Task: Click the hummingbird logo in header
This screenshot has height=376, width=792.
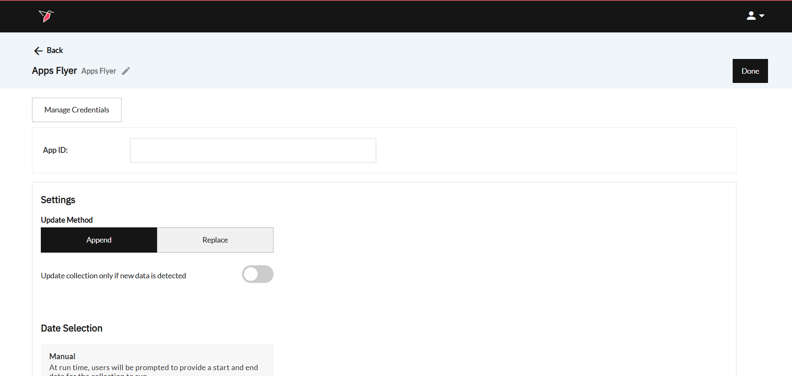Action: click(46, 16)
